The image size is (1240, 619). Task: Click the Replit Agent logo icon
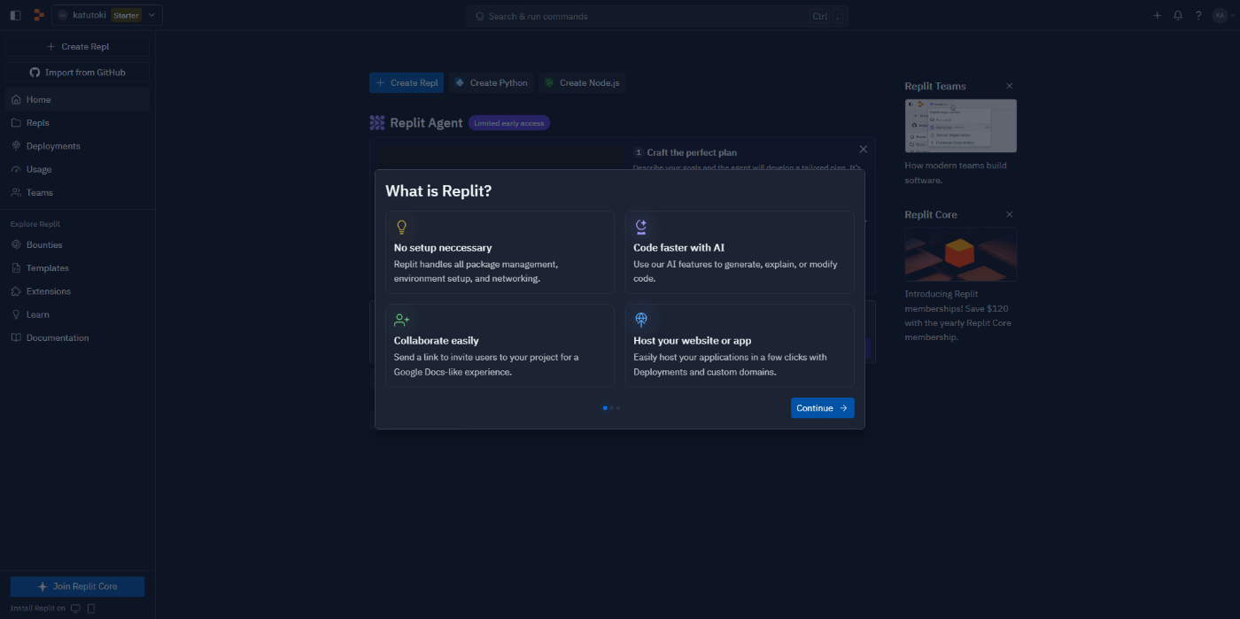click(377, 123)
